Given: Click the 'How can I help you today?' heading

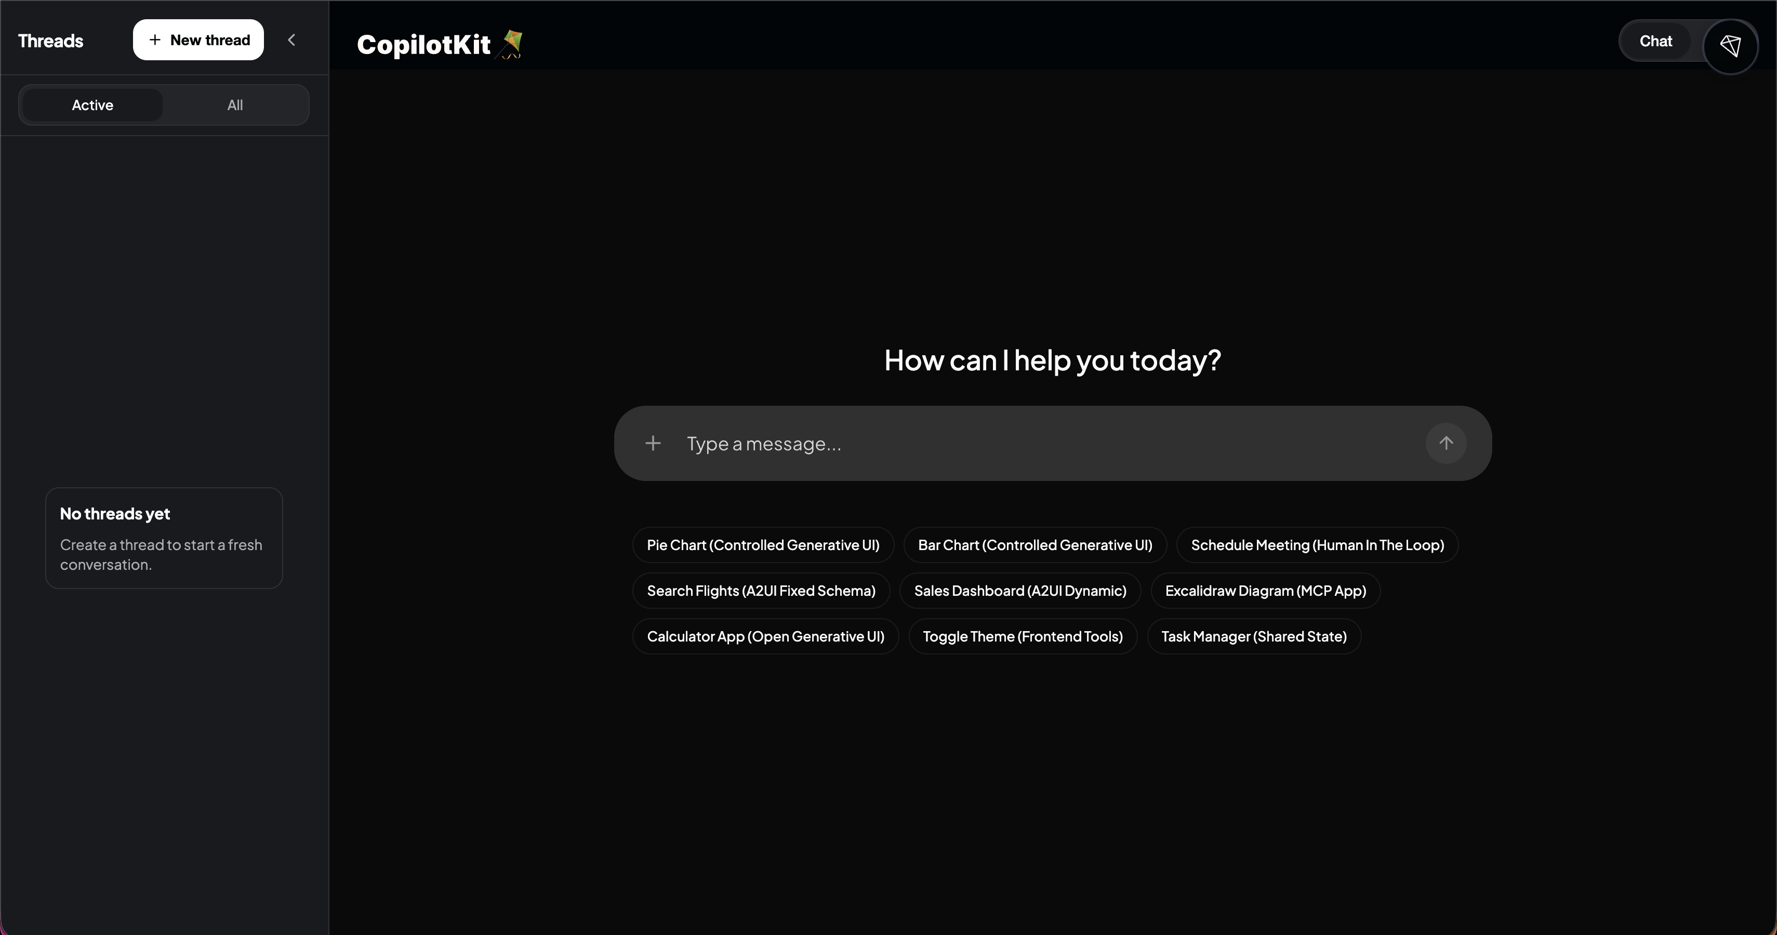Looking at the screenshot, I should point(1053,360).
